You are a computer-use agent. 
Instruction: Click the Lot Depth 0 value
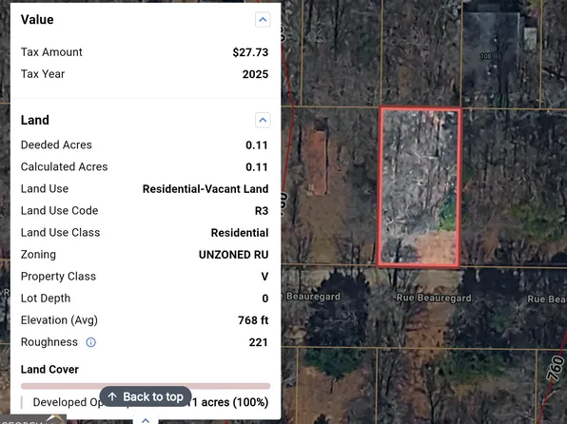coord(265,299)
